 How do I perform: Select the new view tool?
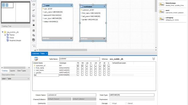(x=34, y=35)
